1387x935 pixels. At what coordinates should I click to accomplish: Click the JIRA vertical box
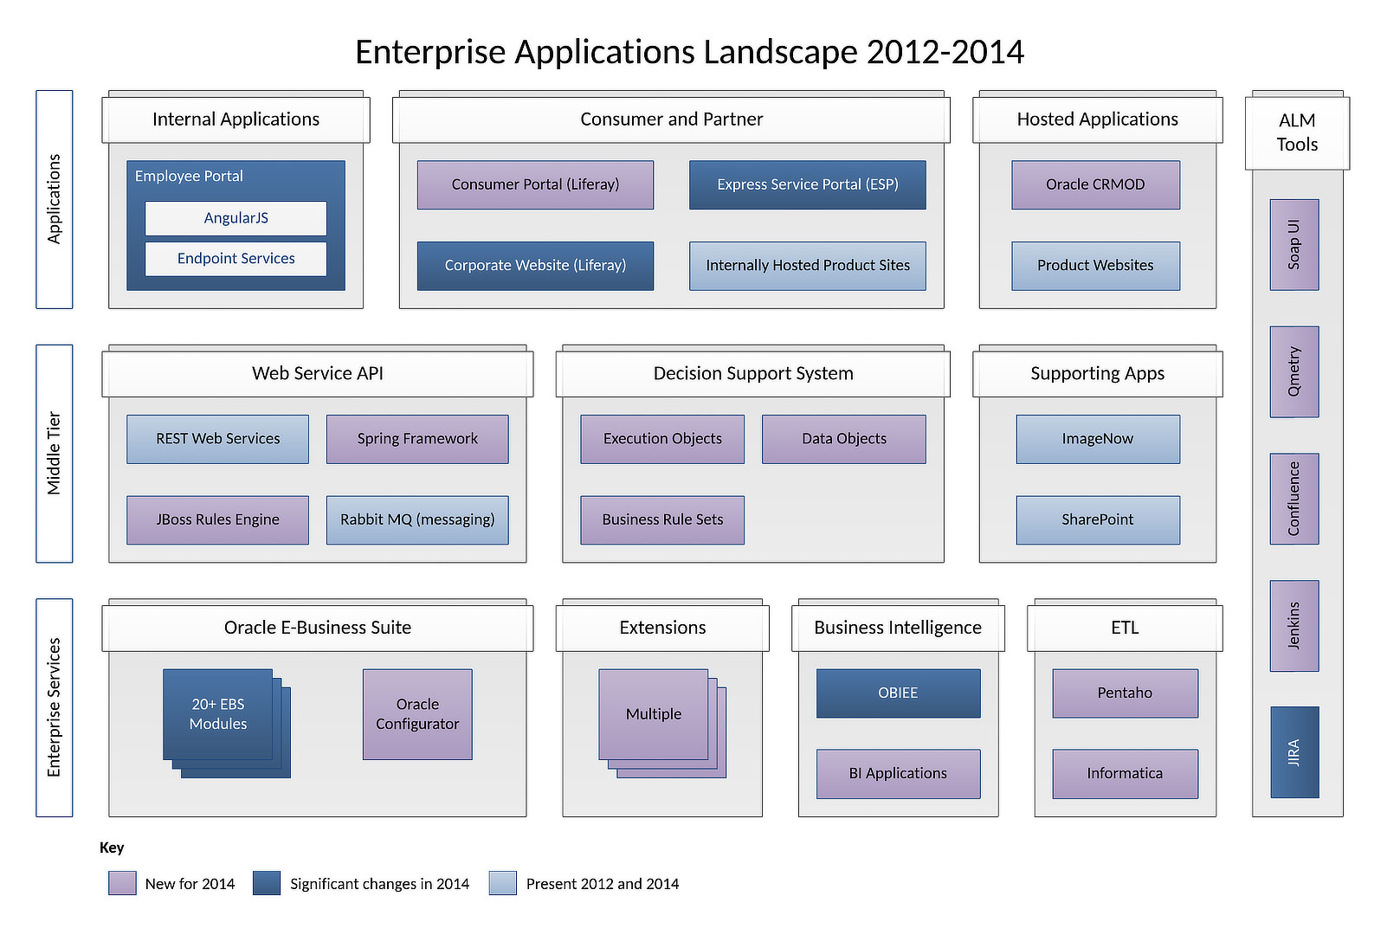pyautogui.click(x=1294, y=752)
